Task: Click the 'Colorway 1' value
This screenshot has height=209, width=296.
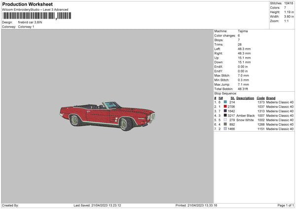Action: [x=26, y=27]
